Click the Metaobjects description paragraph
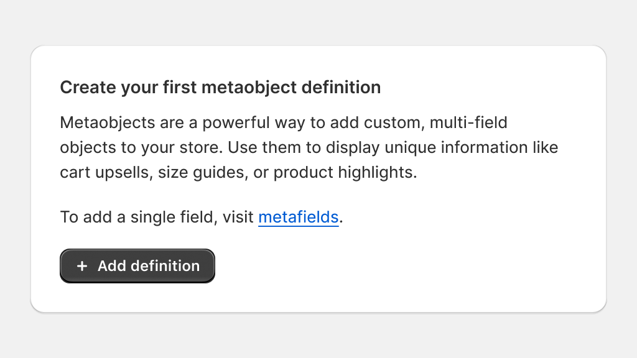637x358 pixels. pyautogui.click(x=309, y=147)
